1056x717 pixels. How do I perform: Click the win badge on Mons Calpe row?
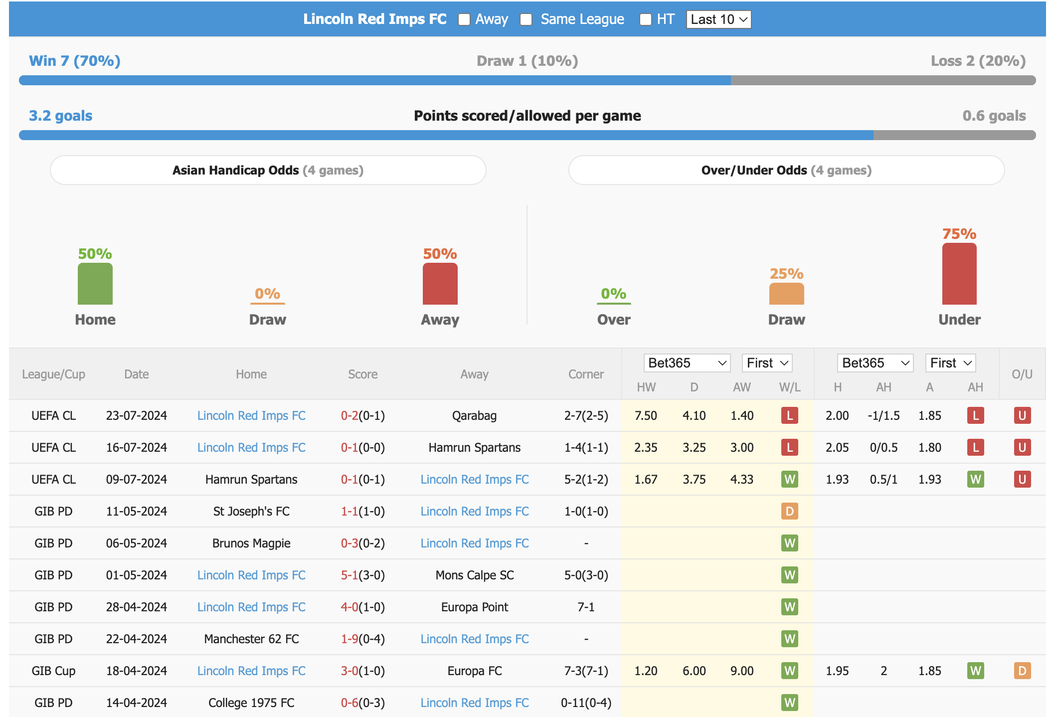790,575
